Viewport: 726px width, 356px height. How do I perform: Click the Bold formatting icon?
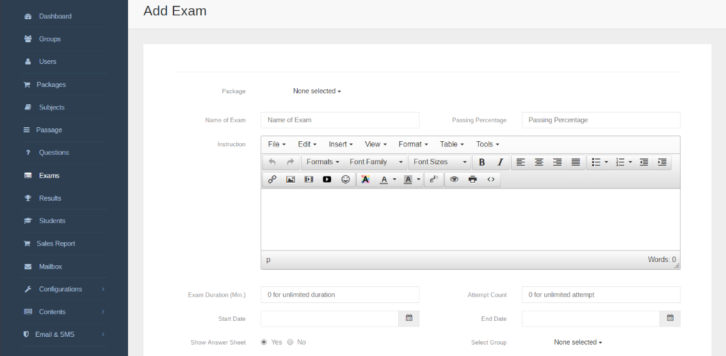point(481,162)
